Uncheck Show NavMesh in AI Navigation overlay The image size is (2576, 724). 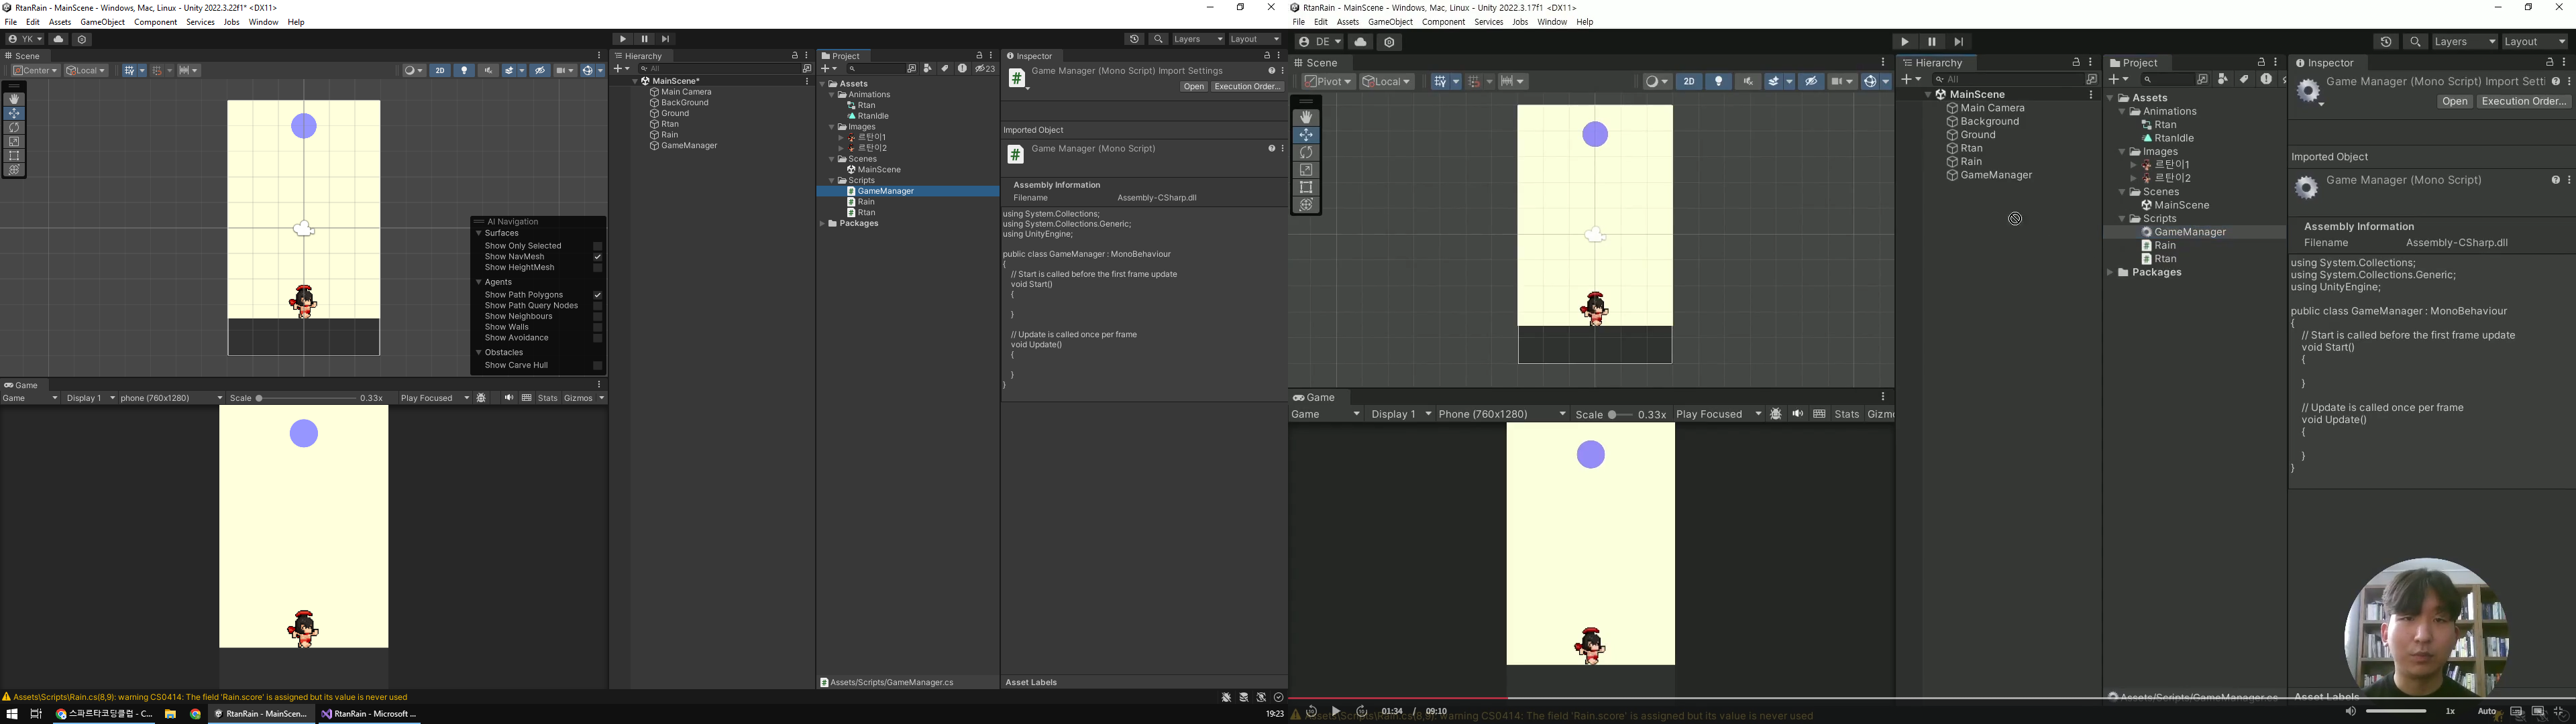click(597, 257)
